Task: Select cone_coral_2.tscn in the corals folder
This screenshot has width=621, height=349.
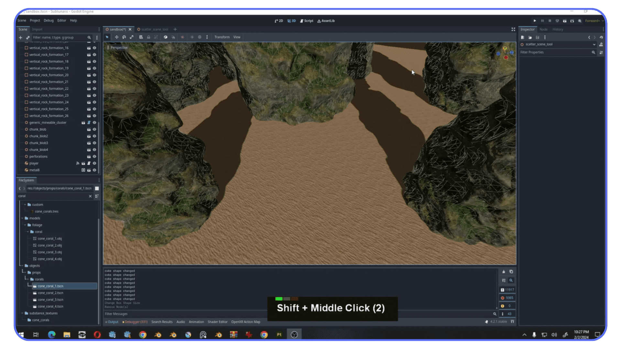Action: [50, 293]
